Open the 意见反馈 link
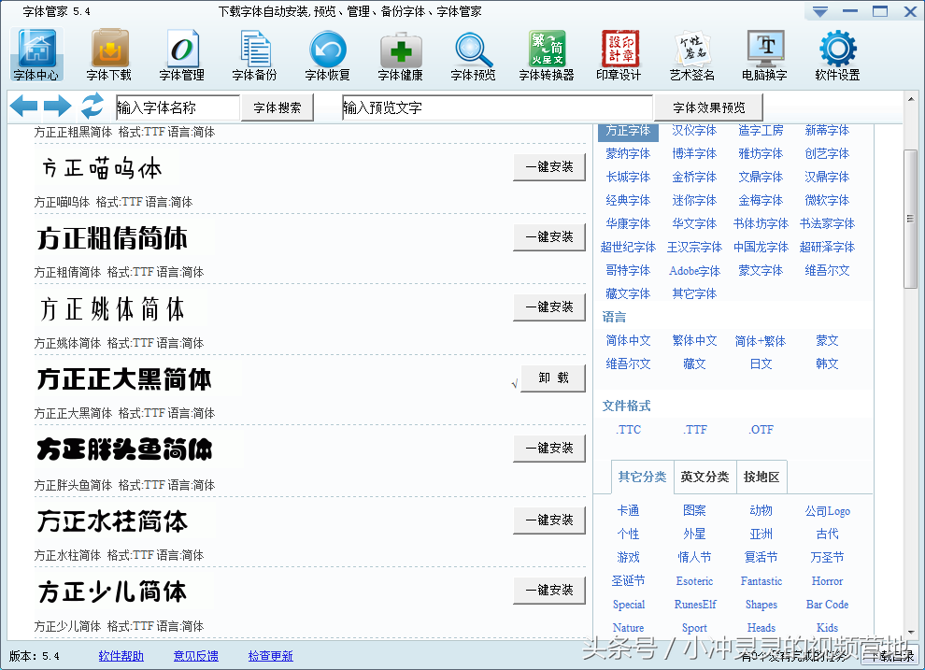This screenshot has width=925, height=670. 196,656
